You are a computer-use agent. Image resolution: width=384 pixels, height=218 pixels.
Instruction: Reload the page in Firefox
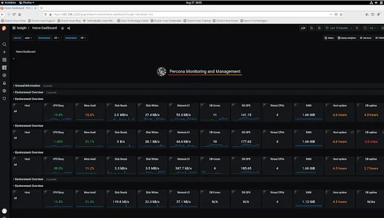tap(14, 14)
